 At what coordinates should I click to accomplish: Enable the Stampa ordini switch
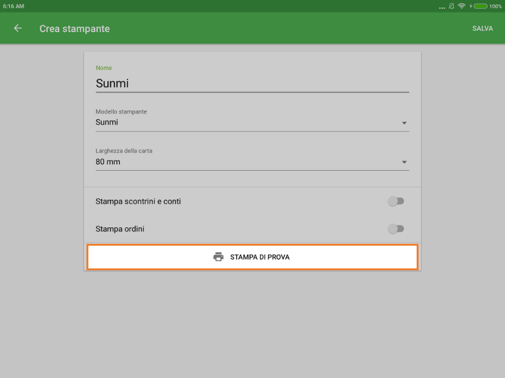(x=396, y=229)
